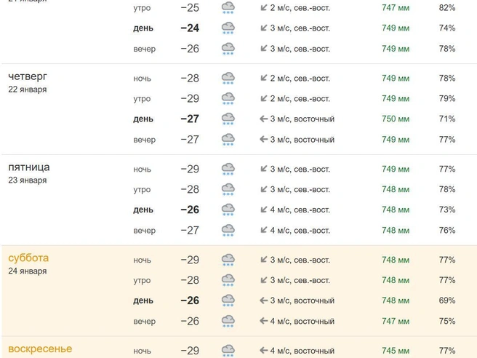This screenshot has height=358, width=477.
Task: Open the пятница day heading
Action: (x=29, y=167)
